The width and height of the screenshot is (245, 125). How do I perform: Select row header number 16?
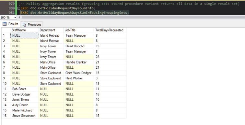pos(6,116)
